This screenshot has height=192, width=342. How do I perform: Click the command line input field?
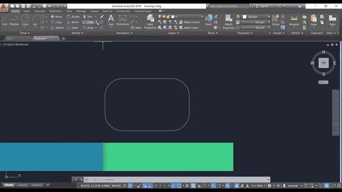[x=177, y=180]
